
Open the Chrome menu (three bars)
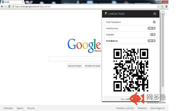[166, 7]
